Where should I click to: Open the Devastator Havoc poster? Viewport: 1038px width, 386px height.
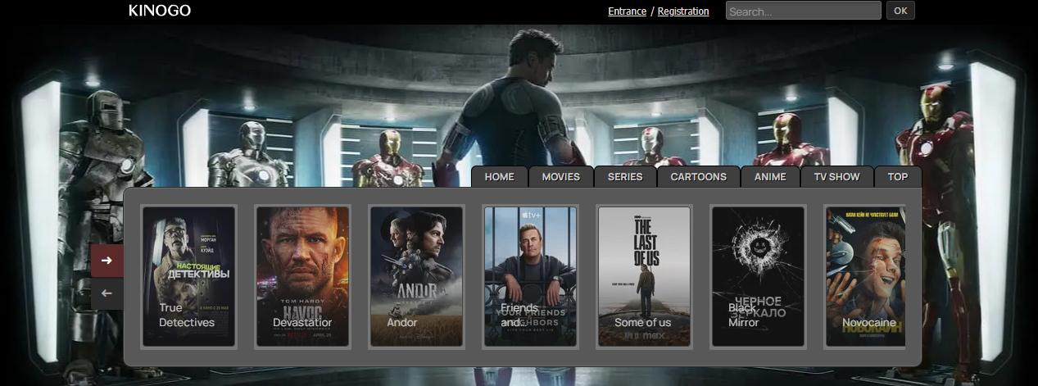tap(303, 277)
